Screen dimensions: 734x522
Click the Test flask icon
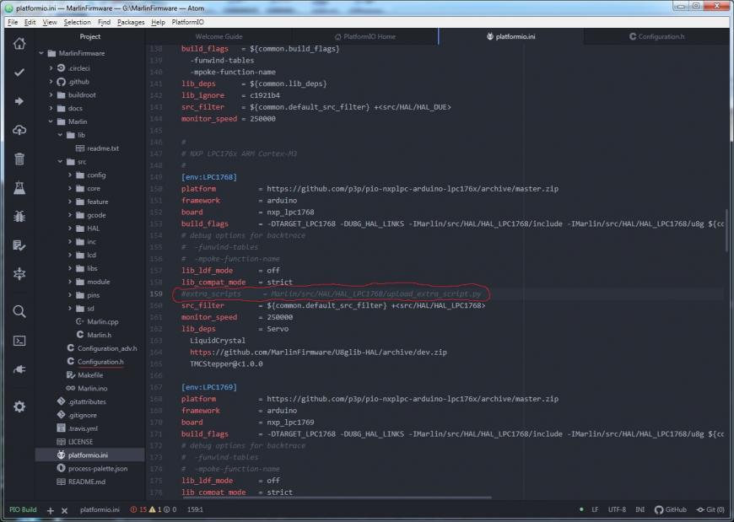coord(19,187)
